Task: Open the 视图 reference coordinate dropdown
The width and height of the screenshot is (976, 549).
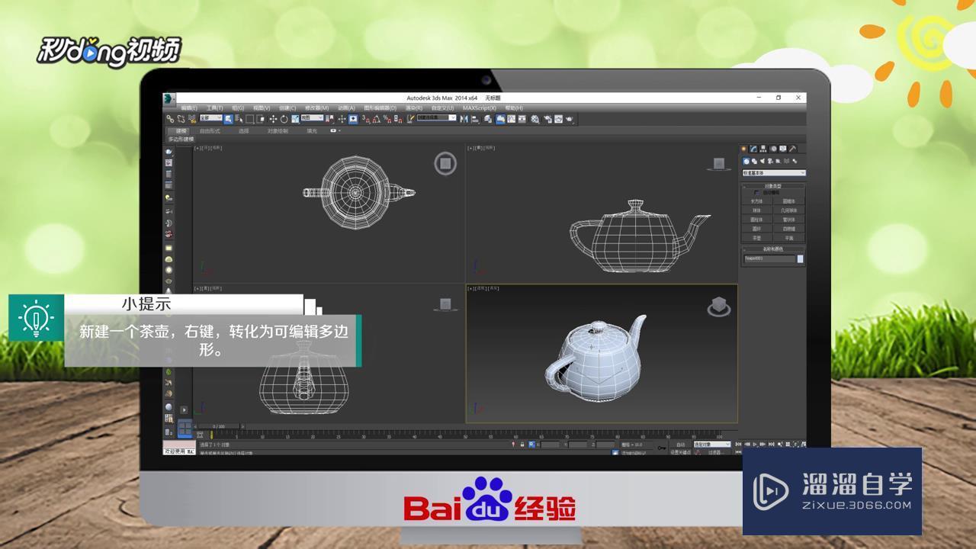Action: coord(312,118)
